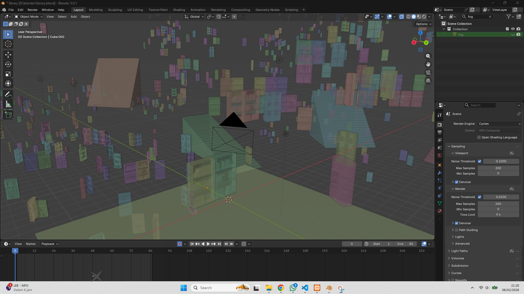524x294 pixels.
Task: Click the Render Max Samples field
Action: tap(498, 204)
